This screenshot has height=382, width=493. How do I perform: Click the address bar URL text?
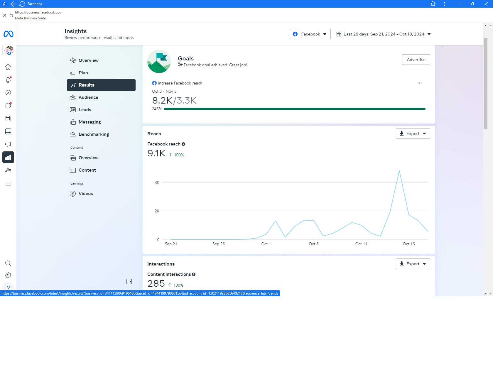click(38, 12)
